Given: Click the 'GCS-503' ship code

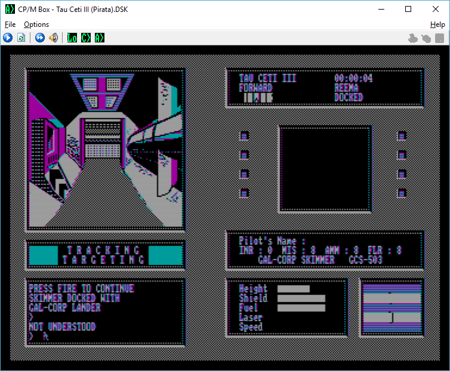Looking at the screenshot, I should 366,260.
